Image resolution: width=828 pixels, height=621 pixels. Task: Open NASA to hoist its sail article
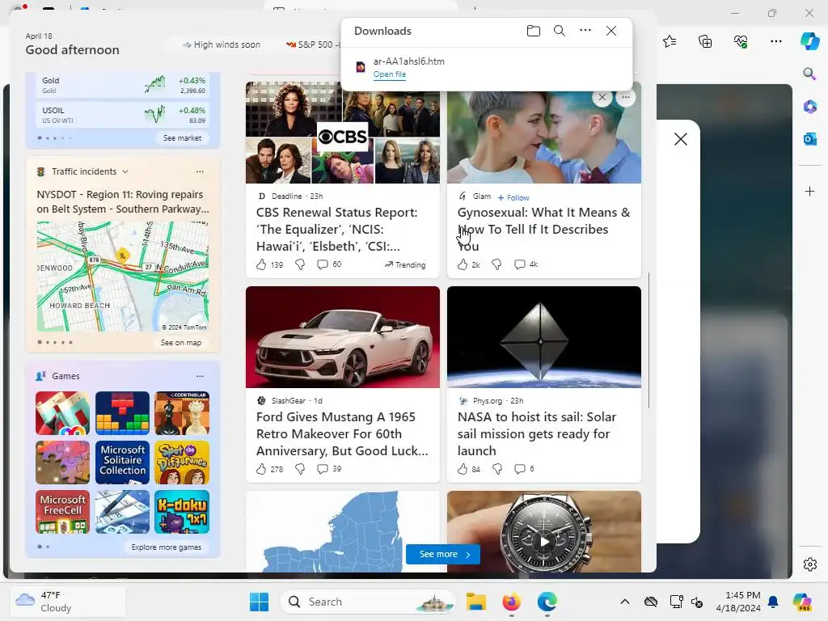537,433
